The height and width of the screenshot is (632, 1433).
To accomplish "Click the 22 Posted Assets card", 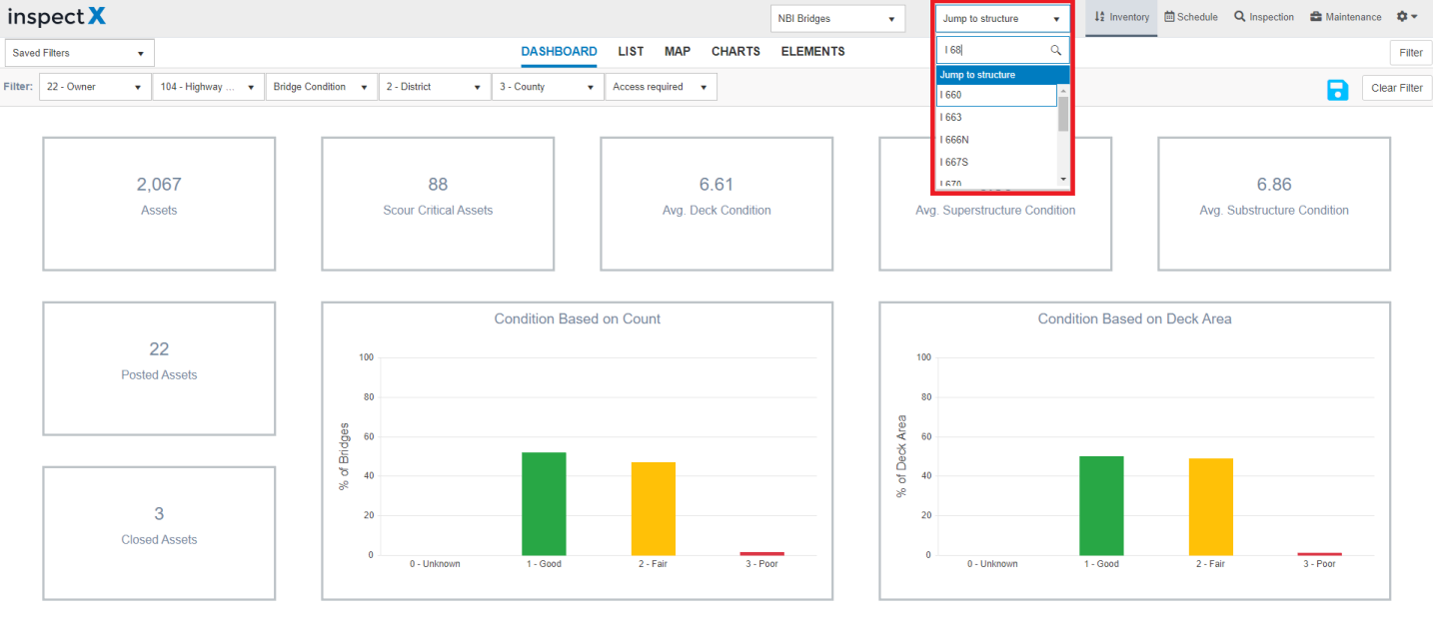I will point(159,368).
